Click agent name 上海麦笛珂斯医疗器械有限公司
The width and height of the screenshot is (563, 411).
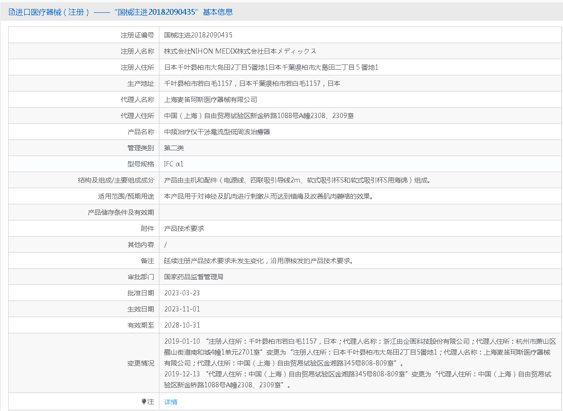(x=211, y=100)
